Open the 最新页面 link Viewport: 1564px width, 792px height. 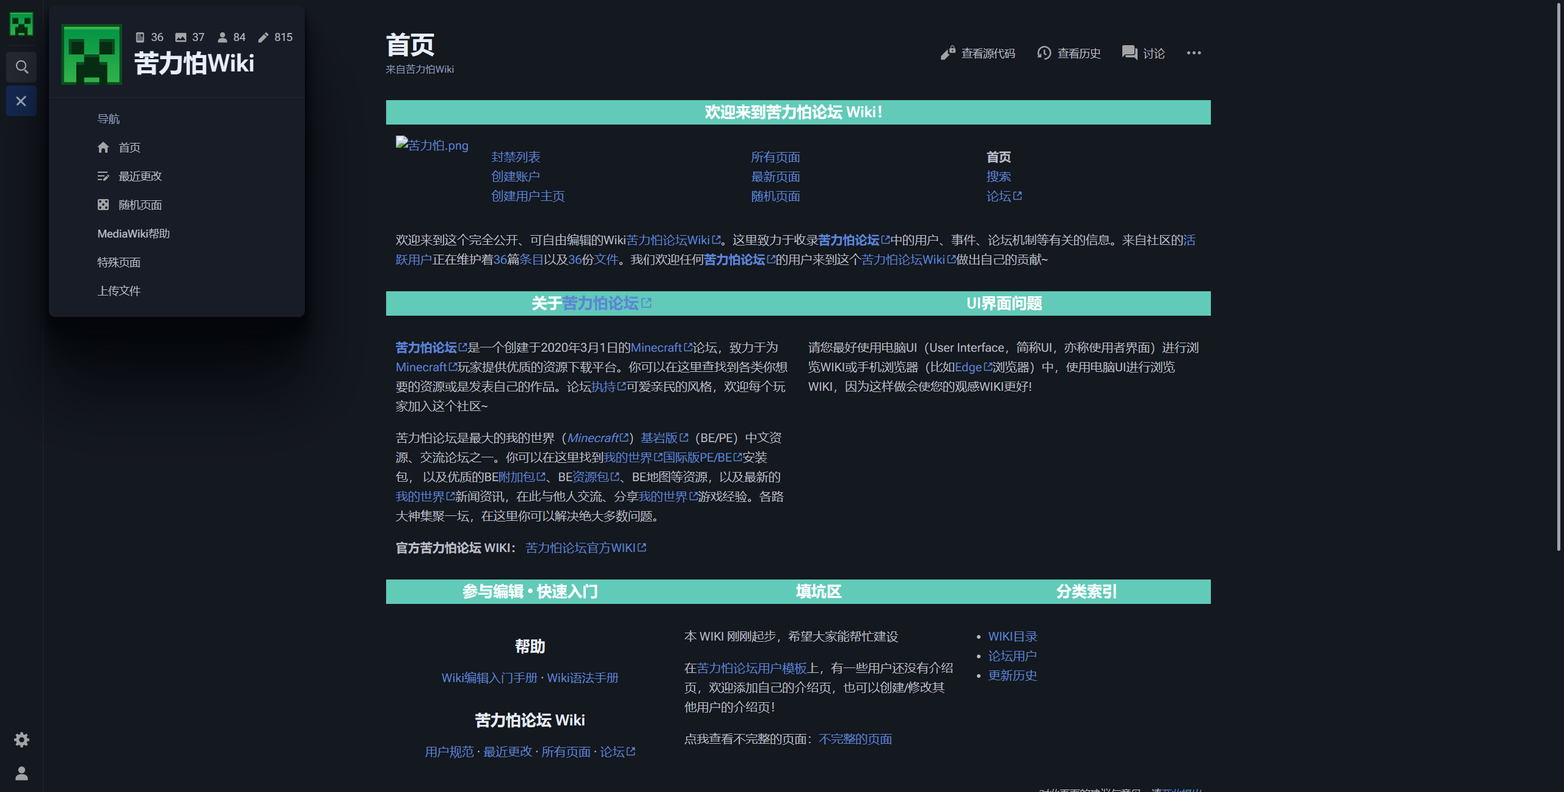click(775, 176)
